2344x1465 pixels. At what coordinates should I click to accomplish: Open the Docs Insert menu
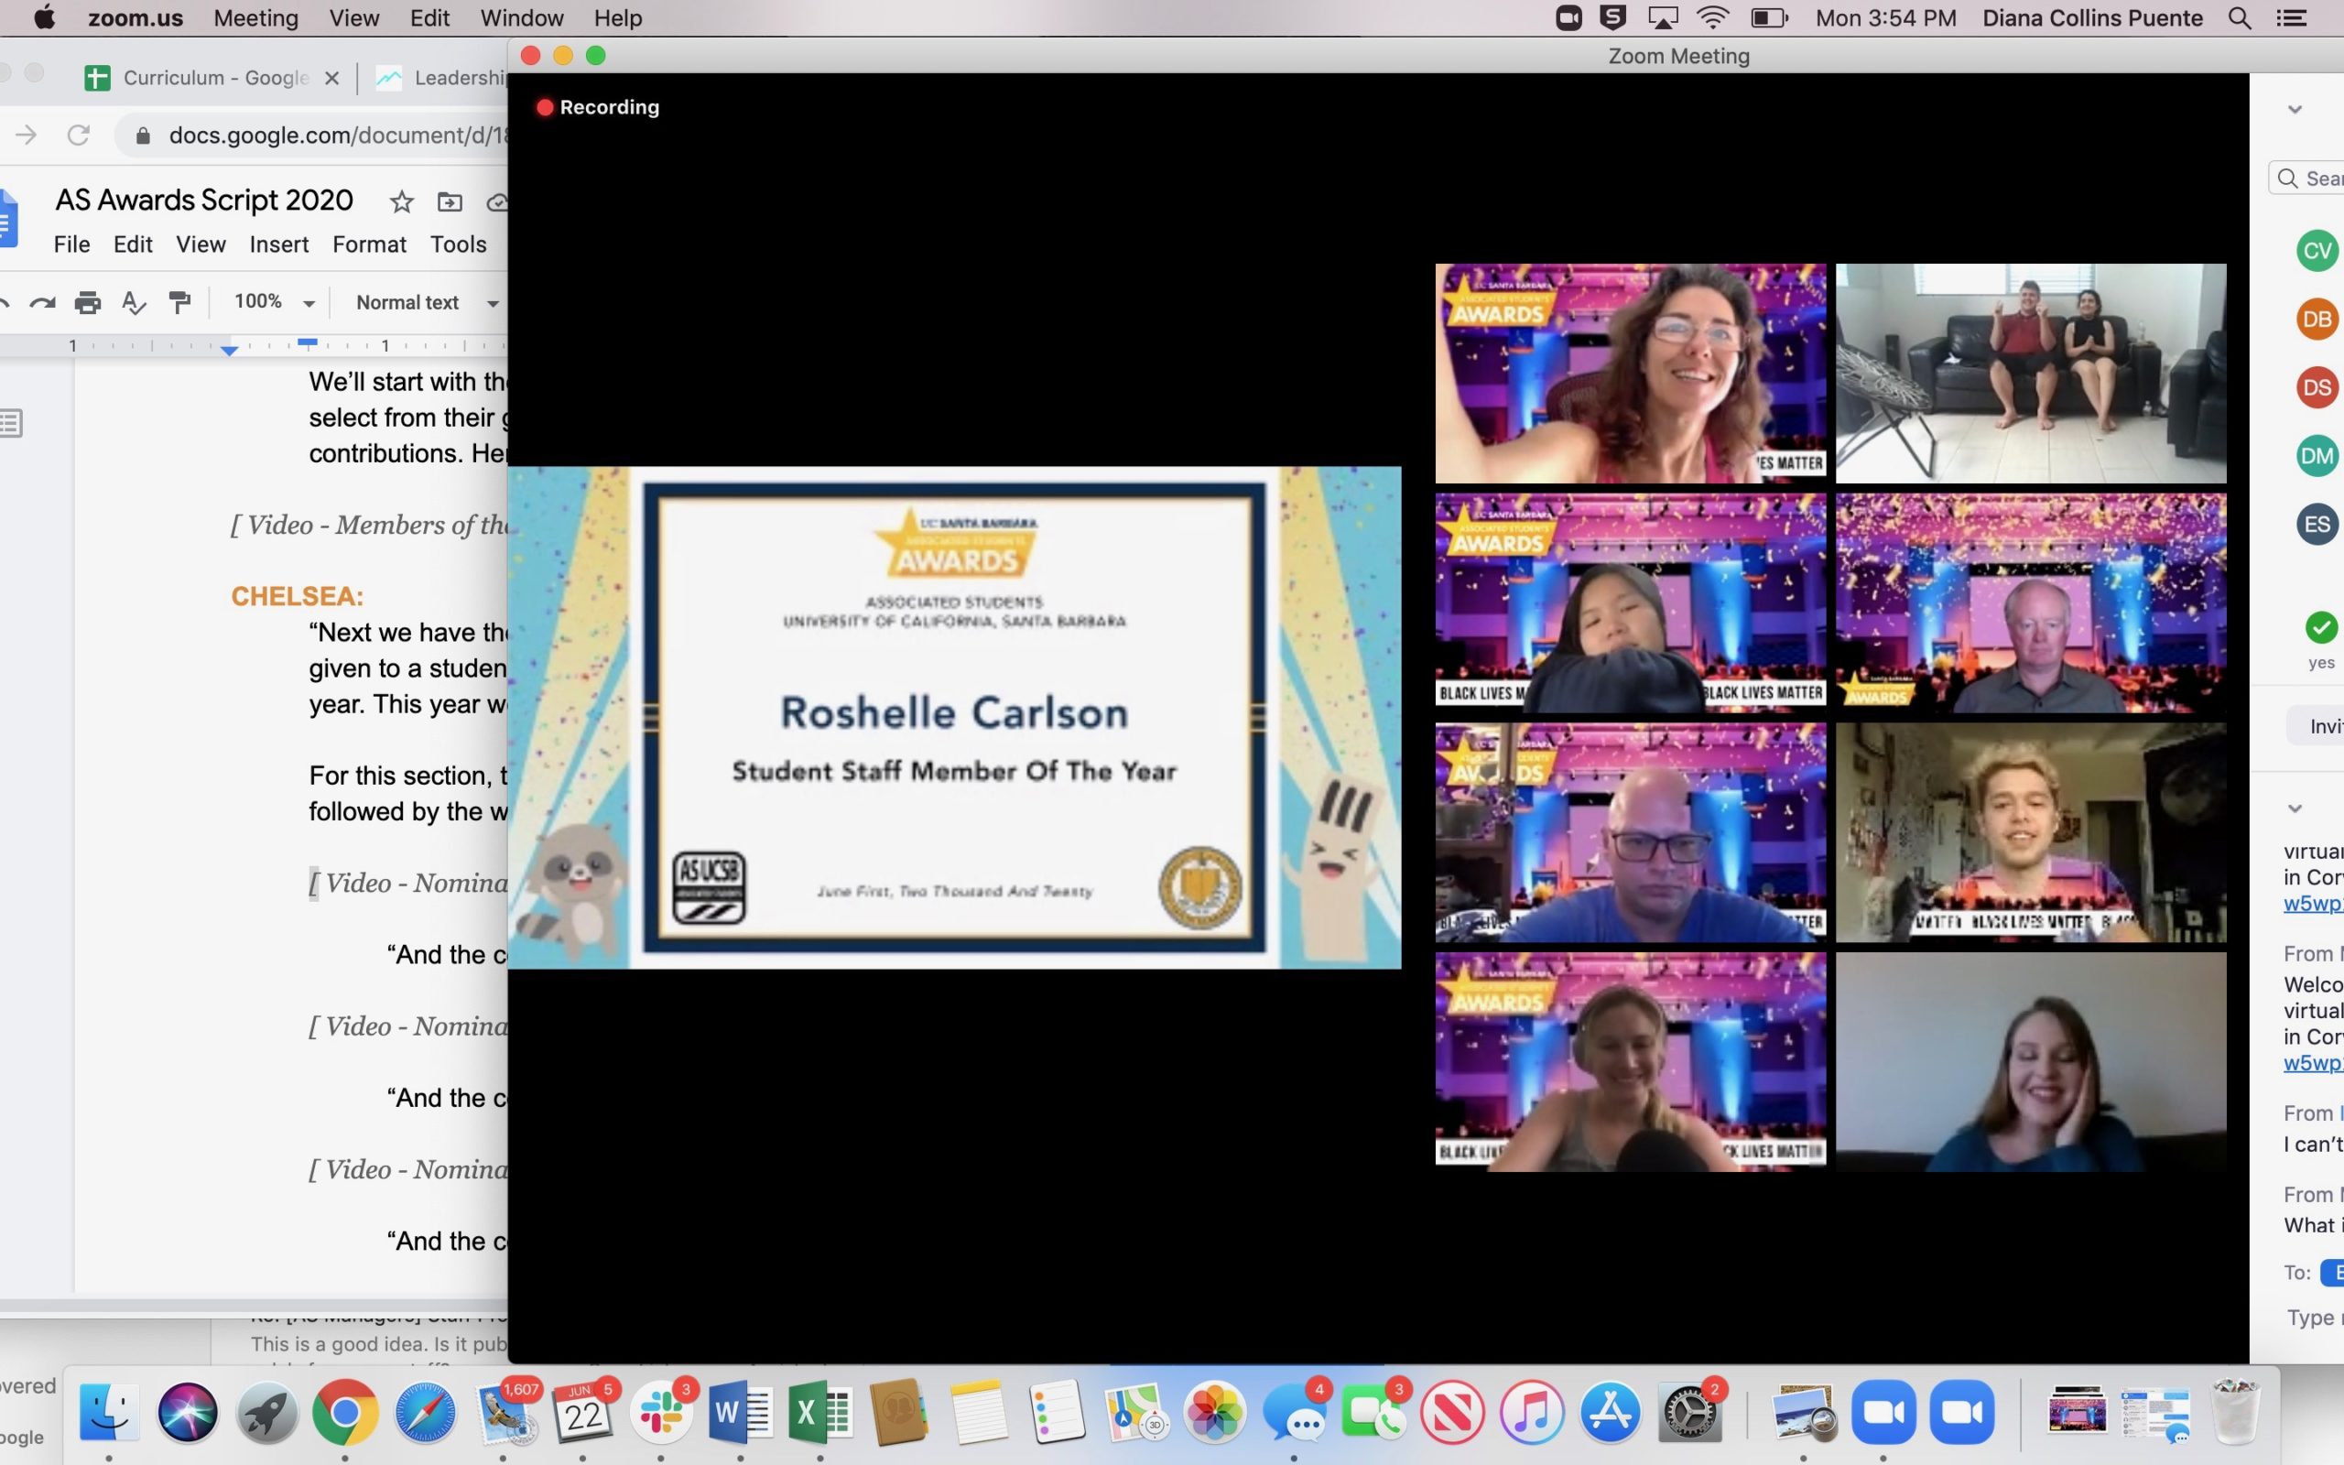[279, 244]
